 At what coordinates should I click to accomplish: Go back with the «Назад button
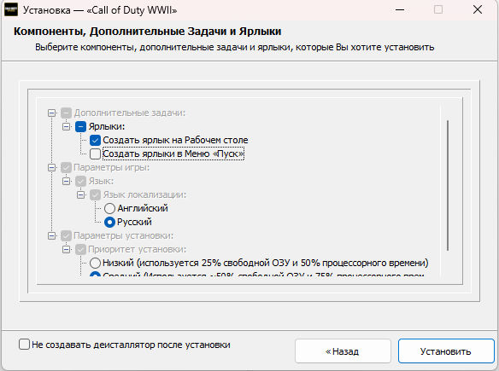[x=343, y=351]
